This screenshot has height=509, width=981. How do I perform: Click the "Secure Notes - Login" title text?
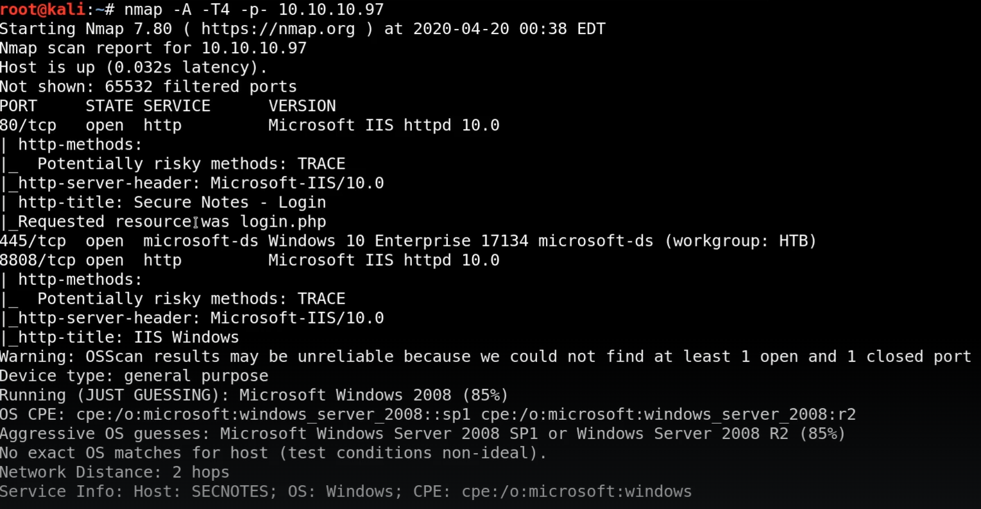[x=230, y=202]
